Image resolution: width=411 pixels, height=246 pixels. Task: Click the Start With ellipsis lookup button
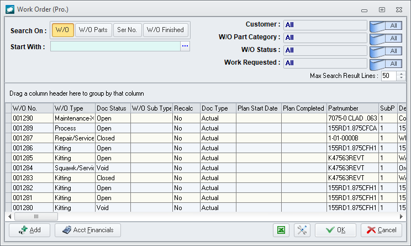pos(185,46)
